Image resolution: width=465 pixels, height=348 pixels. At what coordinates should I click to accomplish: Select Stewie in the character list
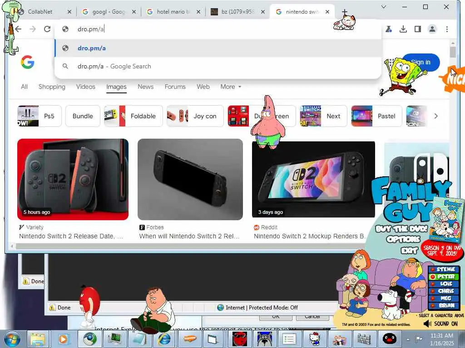pos(444,269)
